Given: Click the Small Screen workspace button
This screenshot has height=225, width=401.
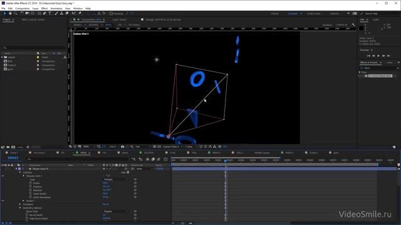Looking at the screenshot, I should [x=314, y=14].
